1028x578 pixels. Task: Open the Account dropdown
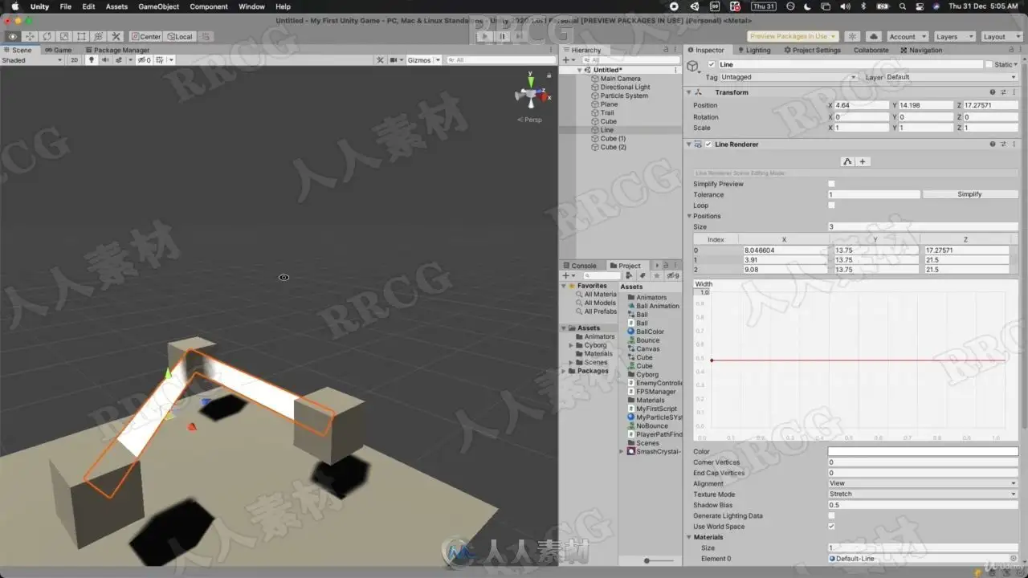pyautogui.click(x=907, y=36)
